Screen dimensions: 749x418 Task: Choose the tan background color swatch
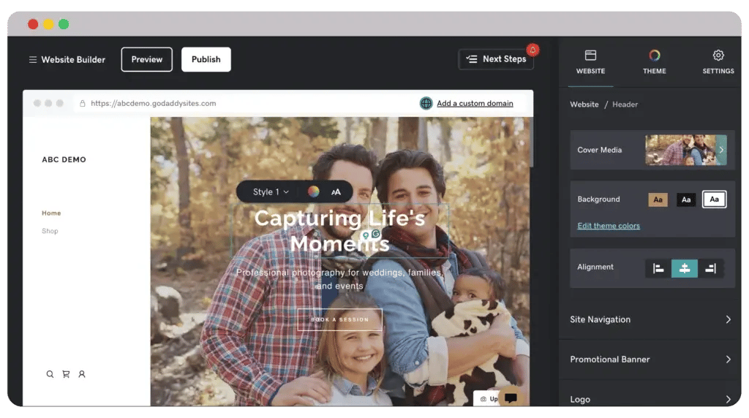[658, 199]
